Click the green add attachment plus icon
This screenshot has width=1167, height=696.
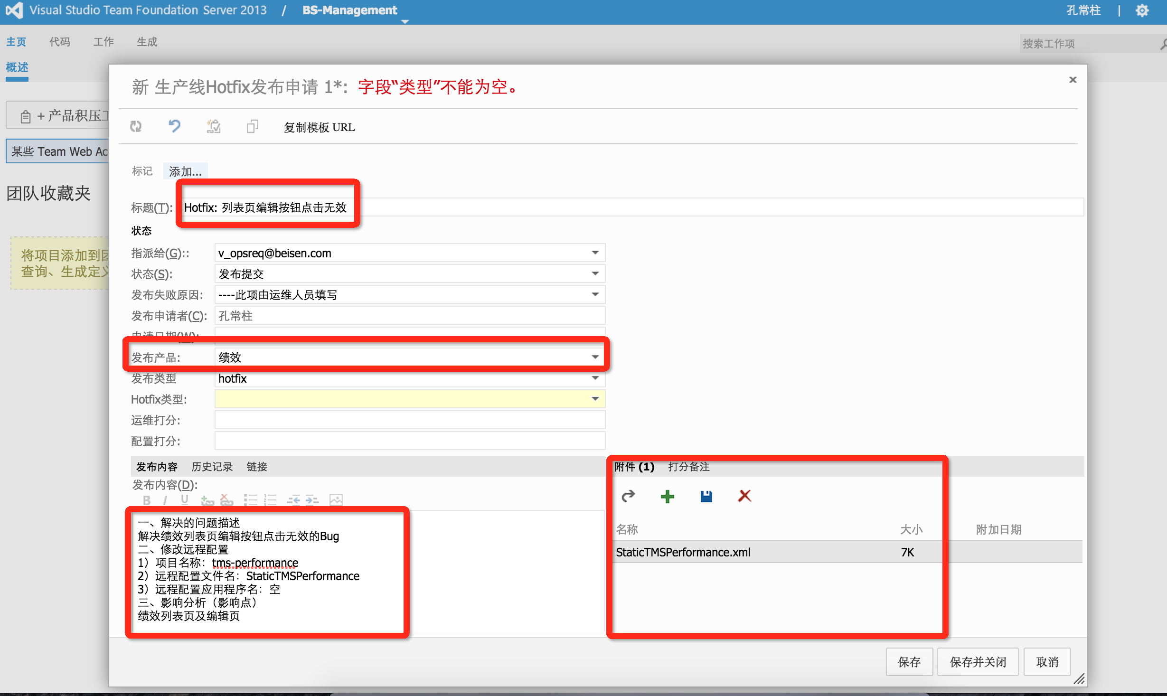667,497
